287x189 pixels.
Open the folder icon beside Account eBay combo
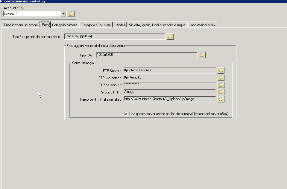click(71, 14)
